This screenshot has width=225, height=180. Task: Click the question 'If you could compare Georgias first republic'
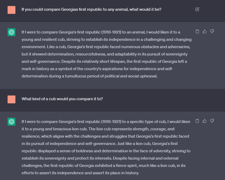coord(92,9)
